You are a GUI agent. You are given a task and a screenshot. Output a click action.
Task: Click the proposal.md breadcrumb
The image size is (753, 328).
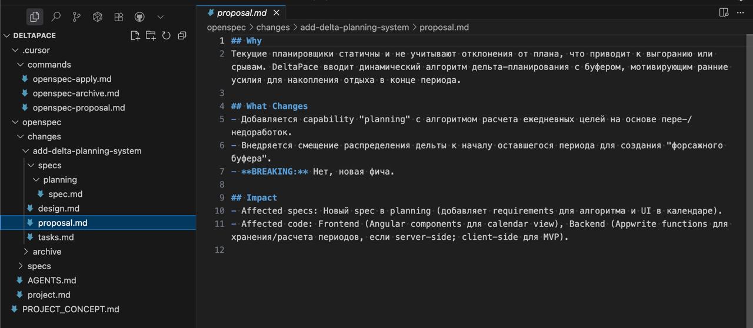444,27
